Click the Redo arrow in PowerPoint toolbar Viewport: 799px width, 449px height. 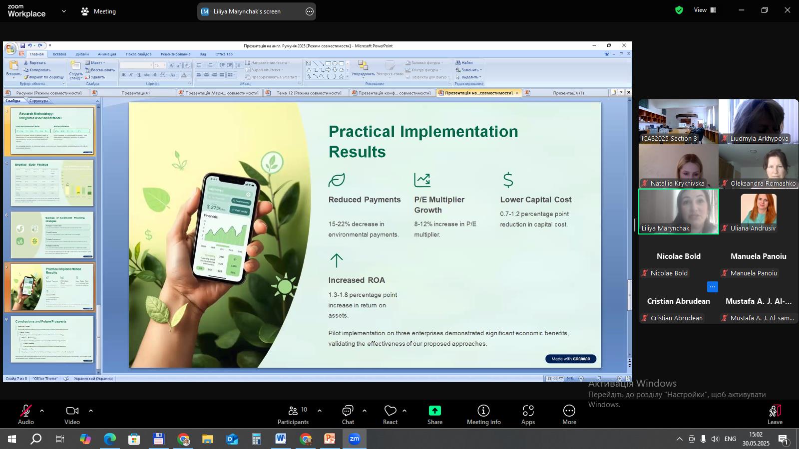(40, 45)
